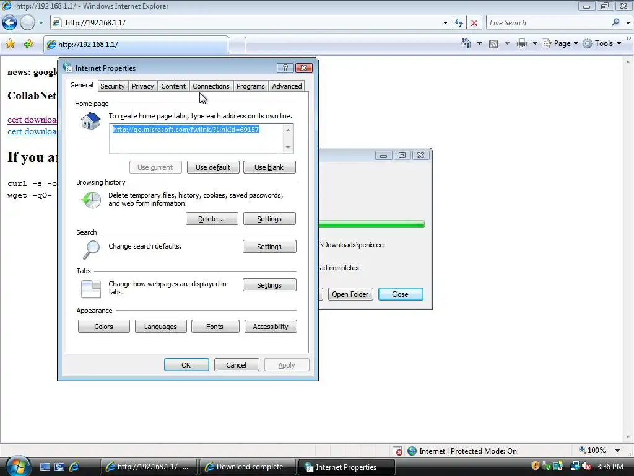Viewport: 634px width, 476px height.
Task: Open the Page menu
Action: 560,43
